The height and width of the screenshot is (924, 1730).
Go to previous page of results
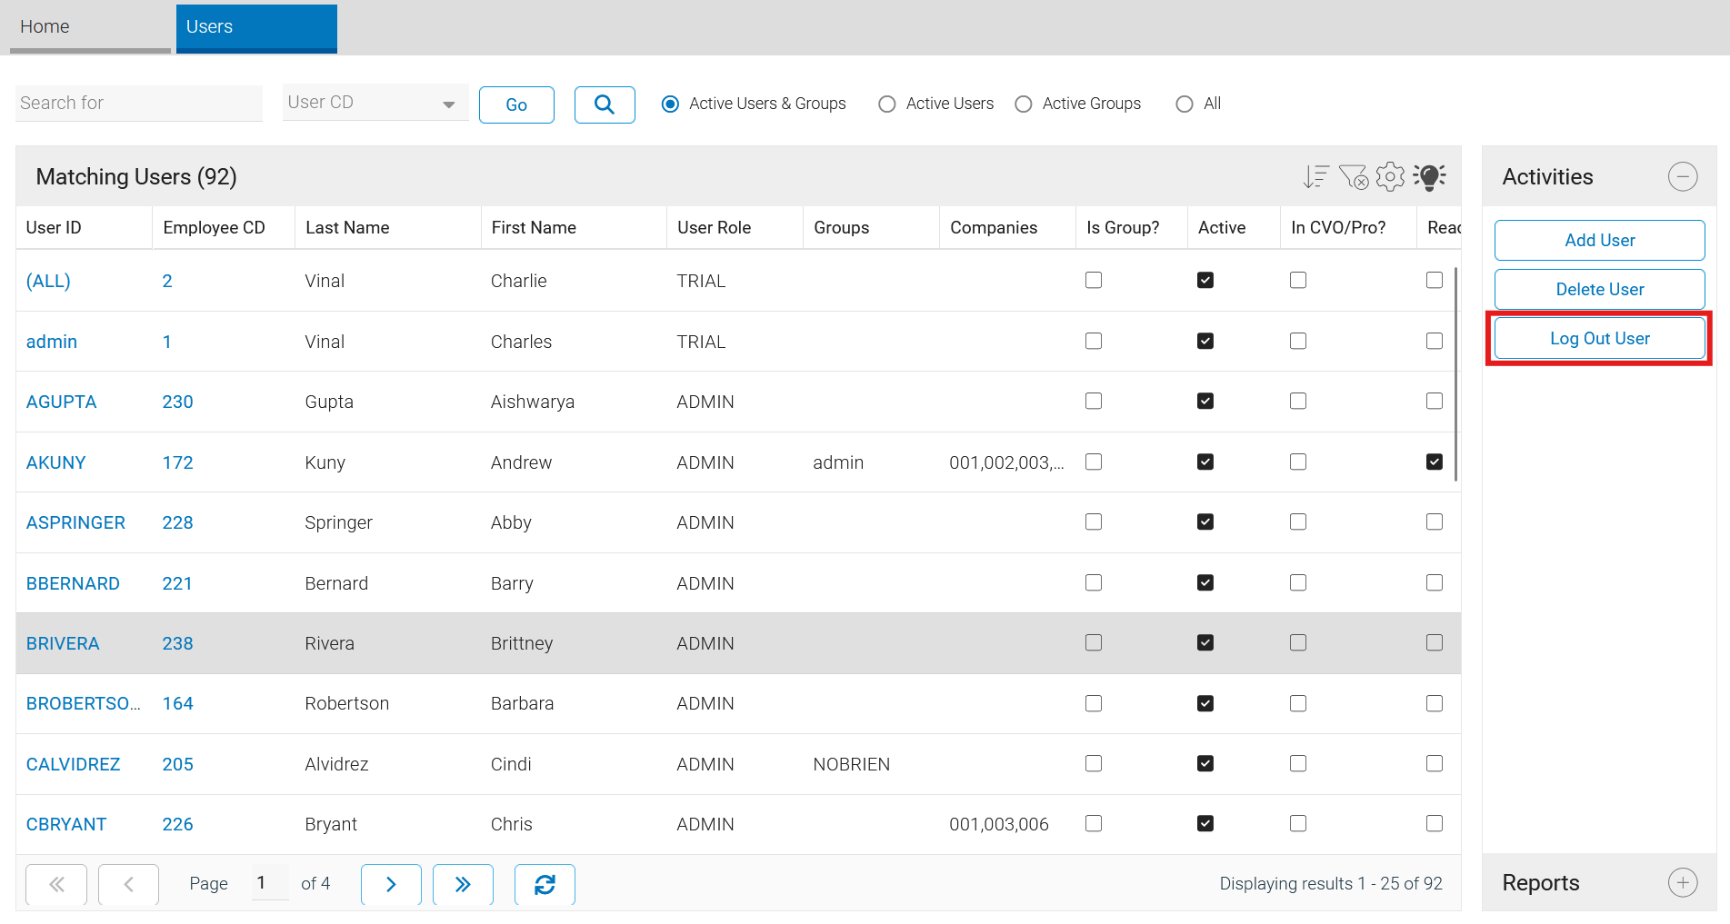(x=128, y=884)
